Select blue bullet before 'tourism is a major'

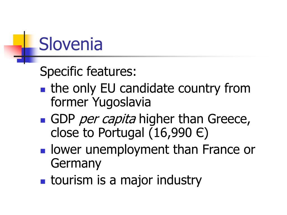(43, 181)
